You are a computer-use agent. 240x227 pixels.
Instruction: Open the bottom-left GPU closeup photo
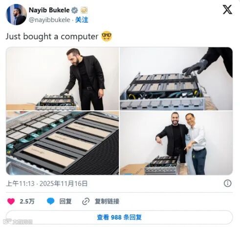coord(63,143)
